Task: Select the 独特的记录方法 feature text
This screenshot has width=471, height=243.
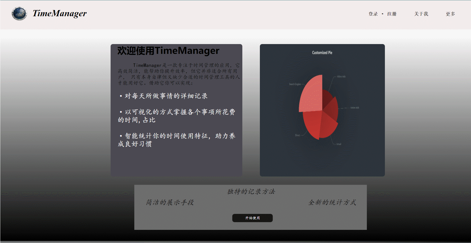Action: 251,191
